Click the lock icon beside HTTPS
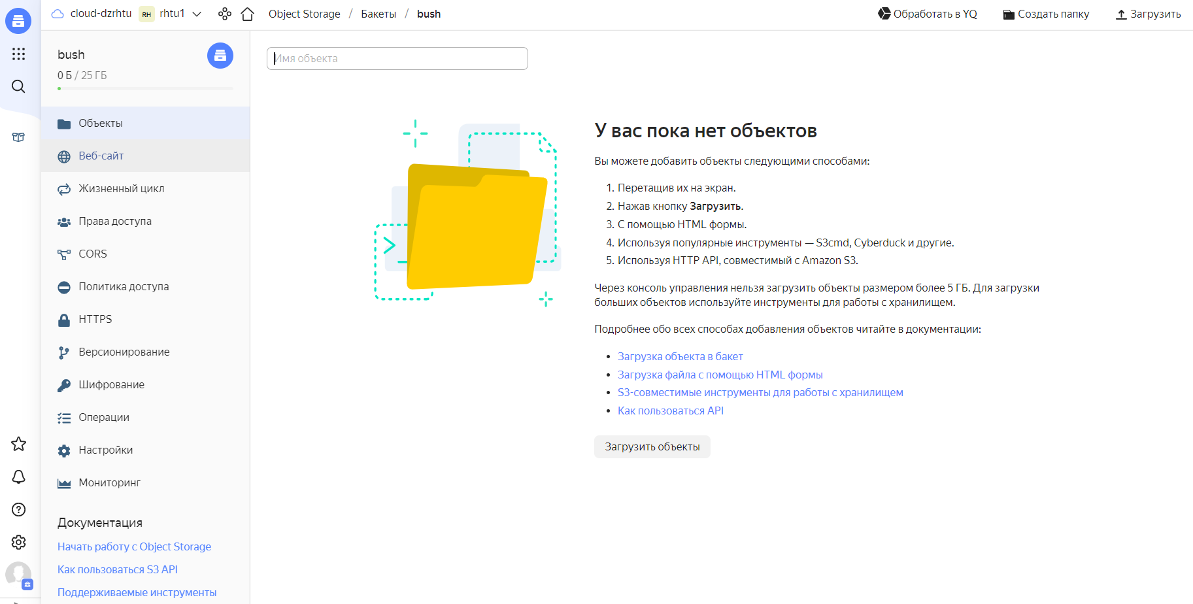 click(64, 320)
